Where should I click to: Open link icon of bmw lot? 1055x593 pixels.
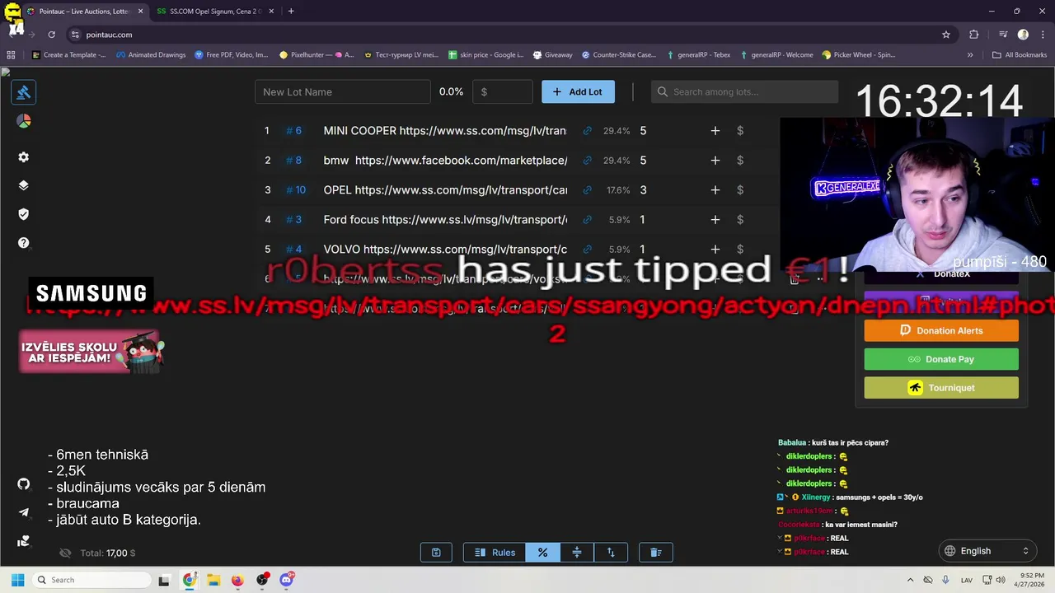point(587,161)
